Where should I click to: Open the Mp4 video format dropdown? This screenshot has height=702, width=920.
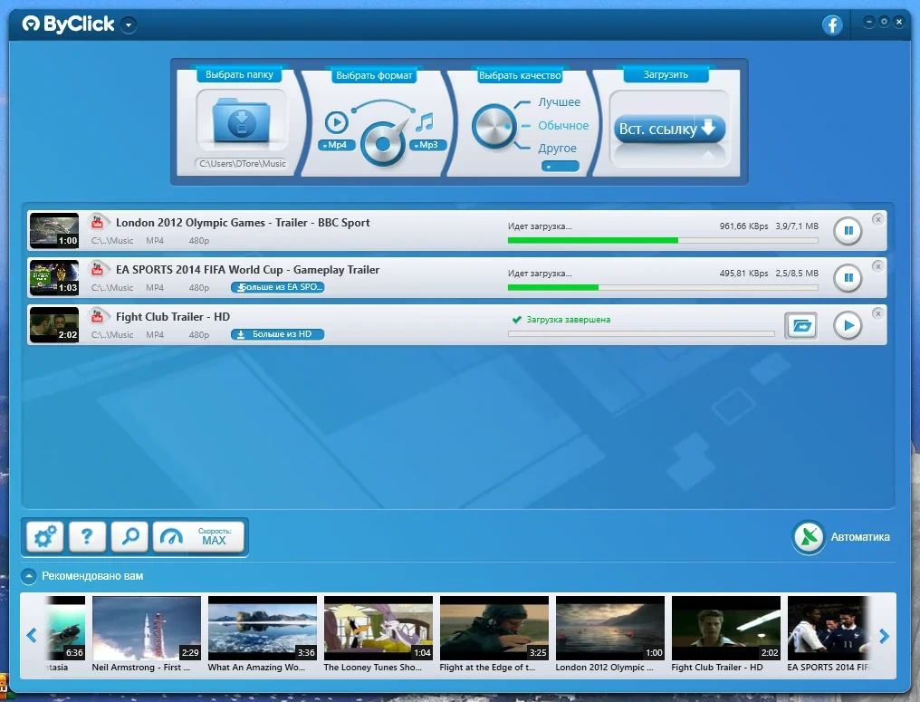[x=336, y=145]
